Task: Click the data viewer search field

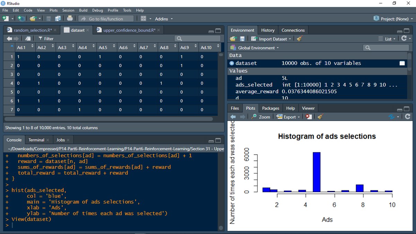Action: [198, 39]
